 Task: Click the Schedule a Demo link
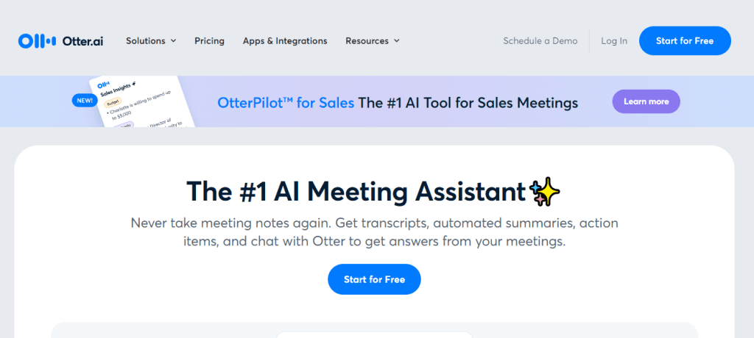(x=540, y=41)
